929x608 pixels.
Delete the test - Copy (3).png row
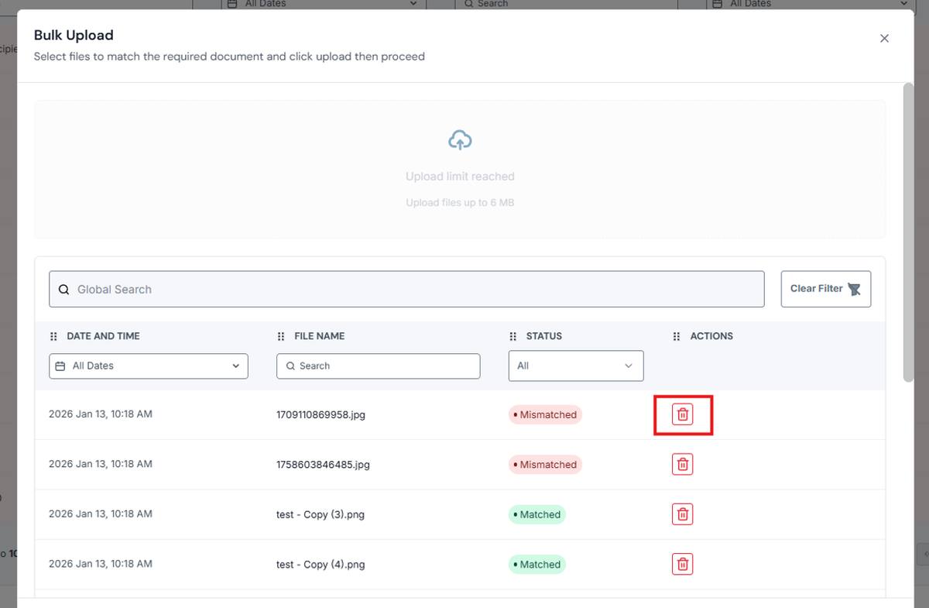pos(682,514)
